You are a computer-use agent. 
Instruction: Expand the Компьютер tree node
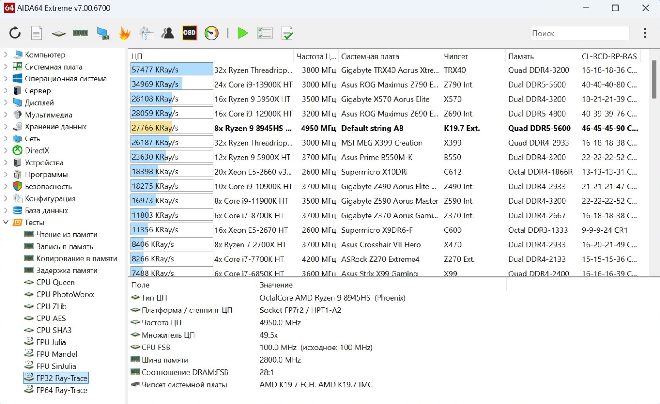coord(6,55)
